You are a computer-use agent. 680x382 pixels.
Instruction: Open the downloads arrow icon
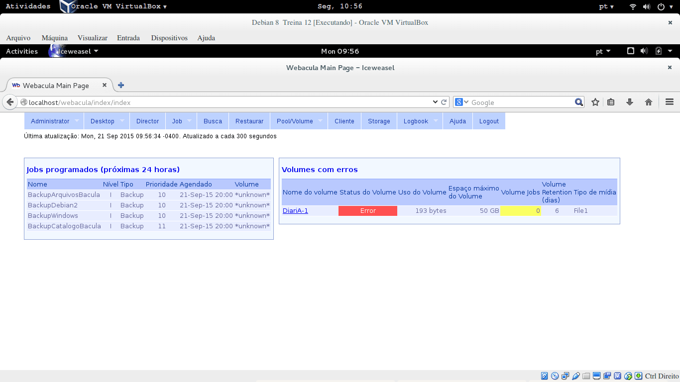pyautogui.click(x=629, y=102)
